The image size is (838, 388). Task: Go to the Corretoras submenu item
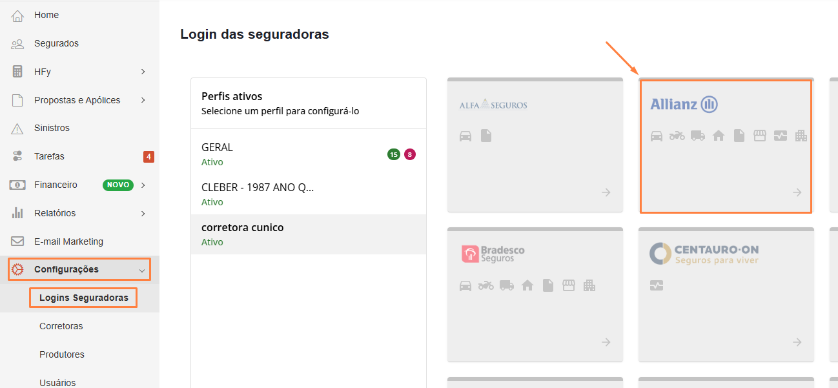(61, 326)
